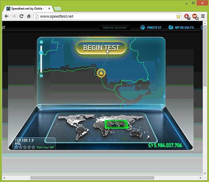Click the scroll left arrow

[4, 178]
